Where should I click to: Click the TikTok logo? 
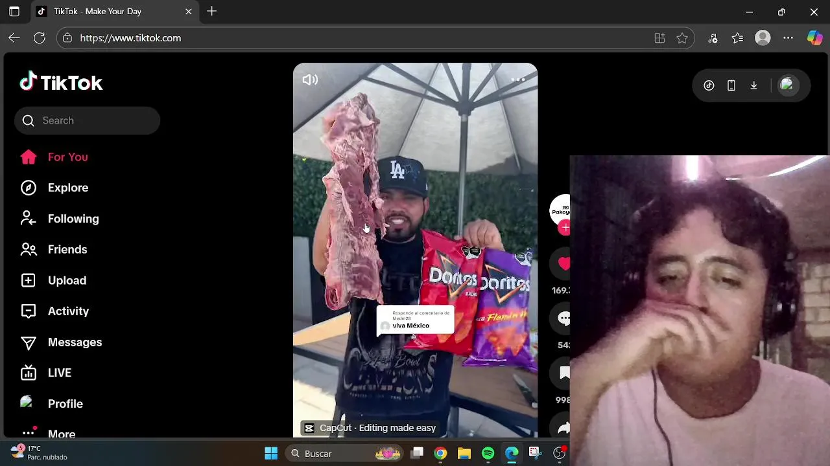(61, 82)
